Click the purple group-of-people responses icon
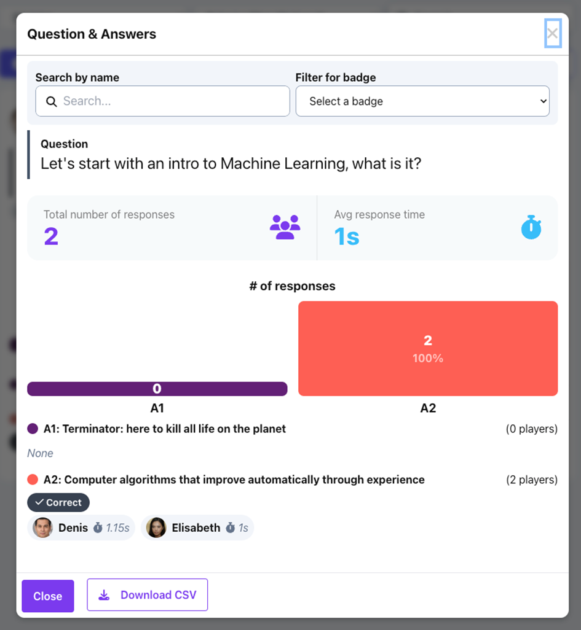Image resolution: width=581 pixels, height=630 pixels. pos(285,227)
